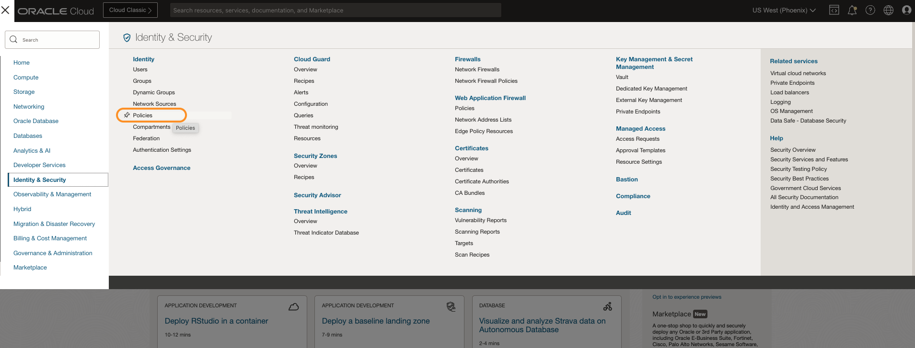Open Cloud Shell developer tools icon
This screenshot has width=915, height=348.
[x=834, y=10]
